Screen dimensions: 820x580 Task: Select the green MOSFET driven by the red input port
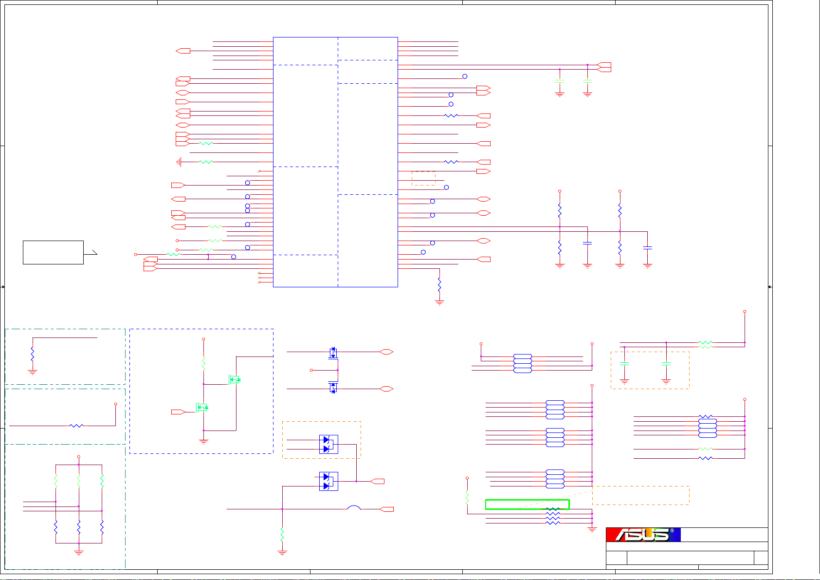click(x=202, y=407)
